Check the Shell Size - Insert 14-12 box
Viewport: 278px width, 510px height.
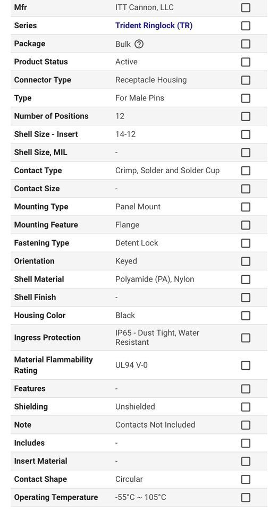pyautogui.click(x=246, y=134)
